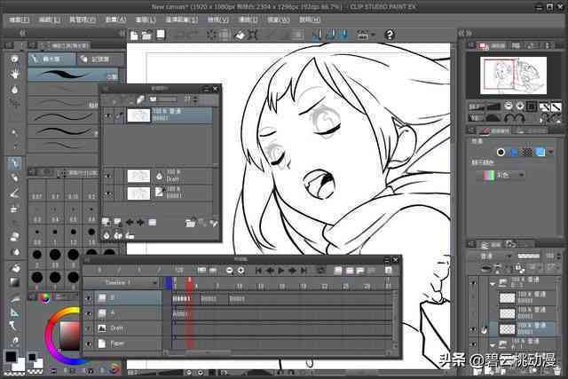Open the Layer (L) menu
Viewport: 568px width, 379px height.
point(146,20)
